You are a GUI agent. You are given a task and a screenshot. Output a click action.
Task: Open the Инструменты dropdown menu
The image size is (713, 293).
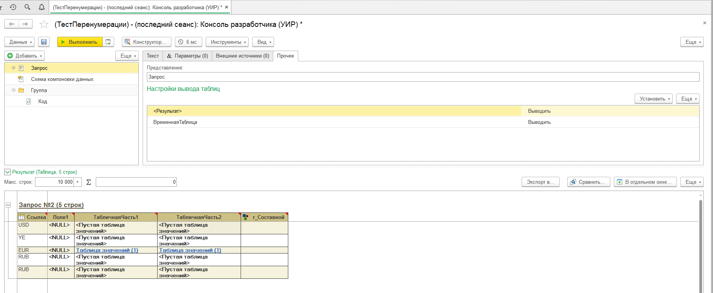coord(227,42)
